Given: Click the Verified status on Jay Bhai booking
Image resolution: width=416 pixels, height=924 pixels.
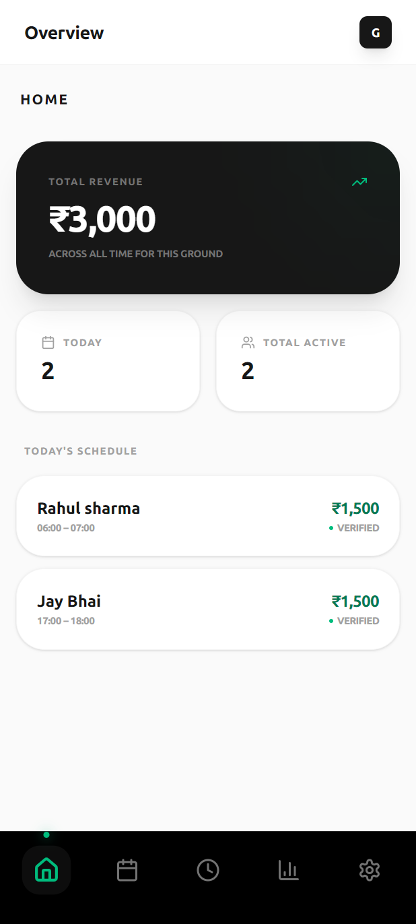Looking at the screenshot, I should coord(357,621).
